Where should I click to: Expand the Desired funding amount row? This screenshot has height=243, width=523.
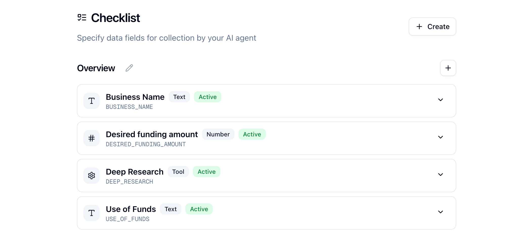pyautogui.click(x=440, y=137)
